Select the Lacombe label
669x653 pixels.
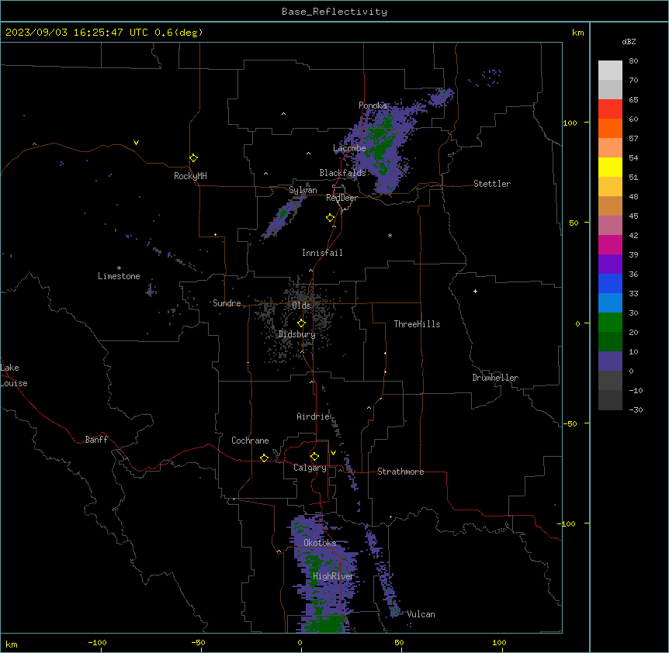(x=349, y=148)
